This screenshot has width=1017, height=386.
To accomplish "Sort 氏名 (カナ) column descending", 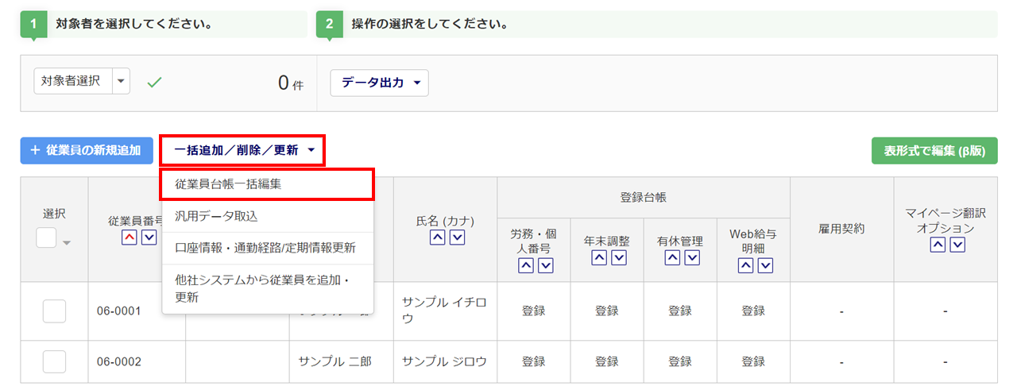I will point(457,238).
